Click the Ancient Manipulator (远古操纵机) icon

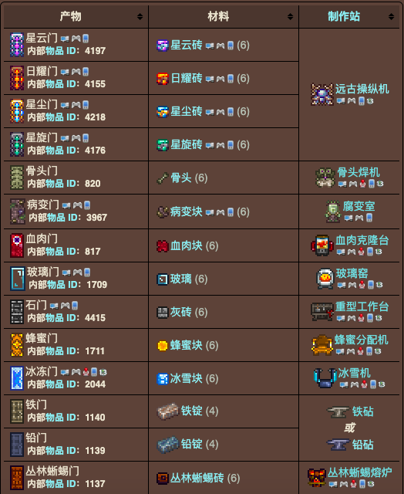[322, 94]
